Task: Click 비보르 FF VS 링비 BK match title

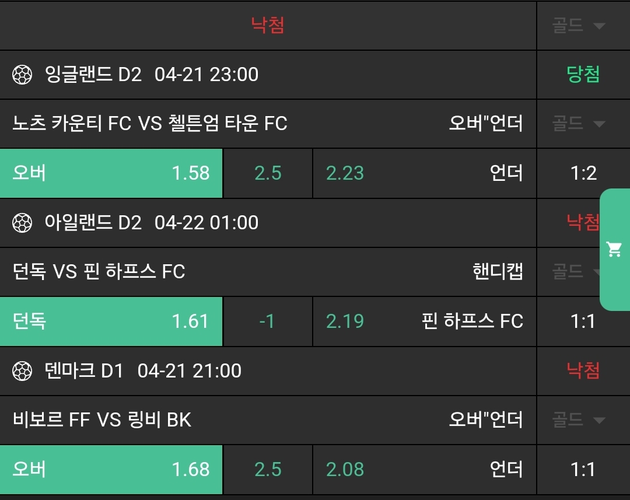Action: pyautogui.click(x=102, y=420)
